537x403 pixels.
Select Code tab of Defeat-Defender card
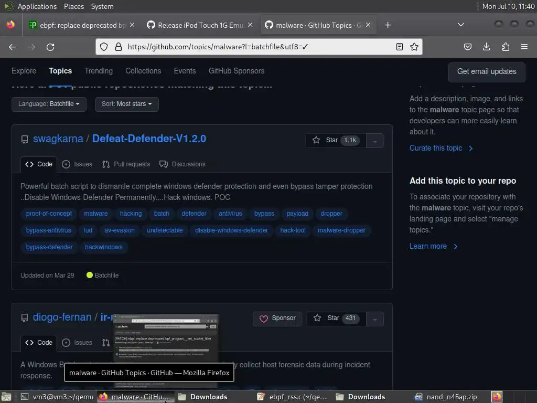tap(39, 164)
